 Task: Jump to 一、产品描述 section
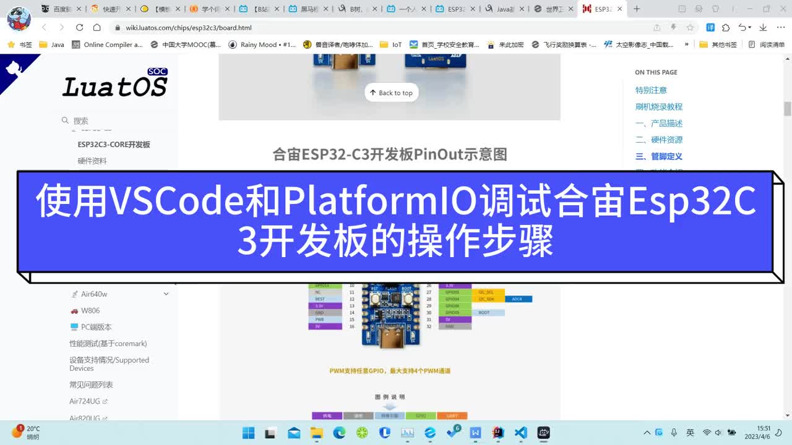tap(659, 124)
